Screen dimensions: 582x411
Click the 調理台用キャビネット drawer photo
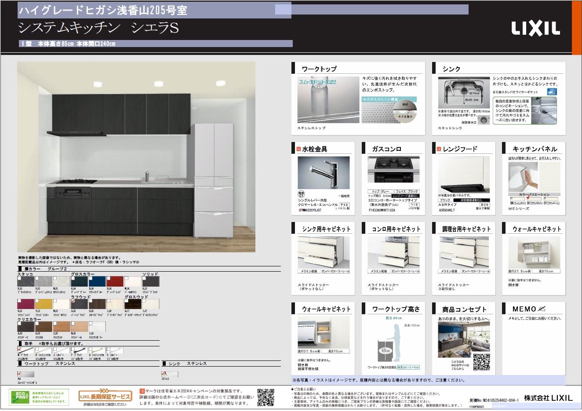click(464, 252)
